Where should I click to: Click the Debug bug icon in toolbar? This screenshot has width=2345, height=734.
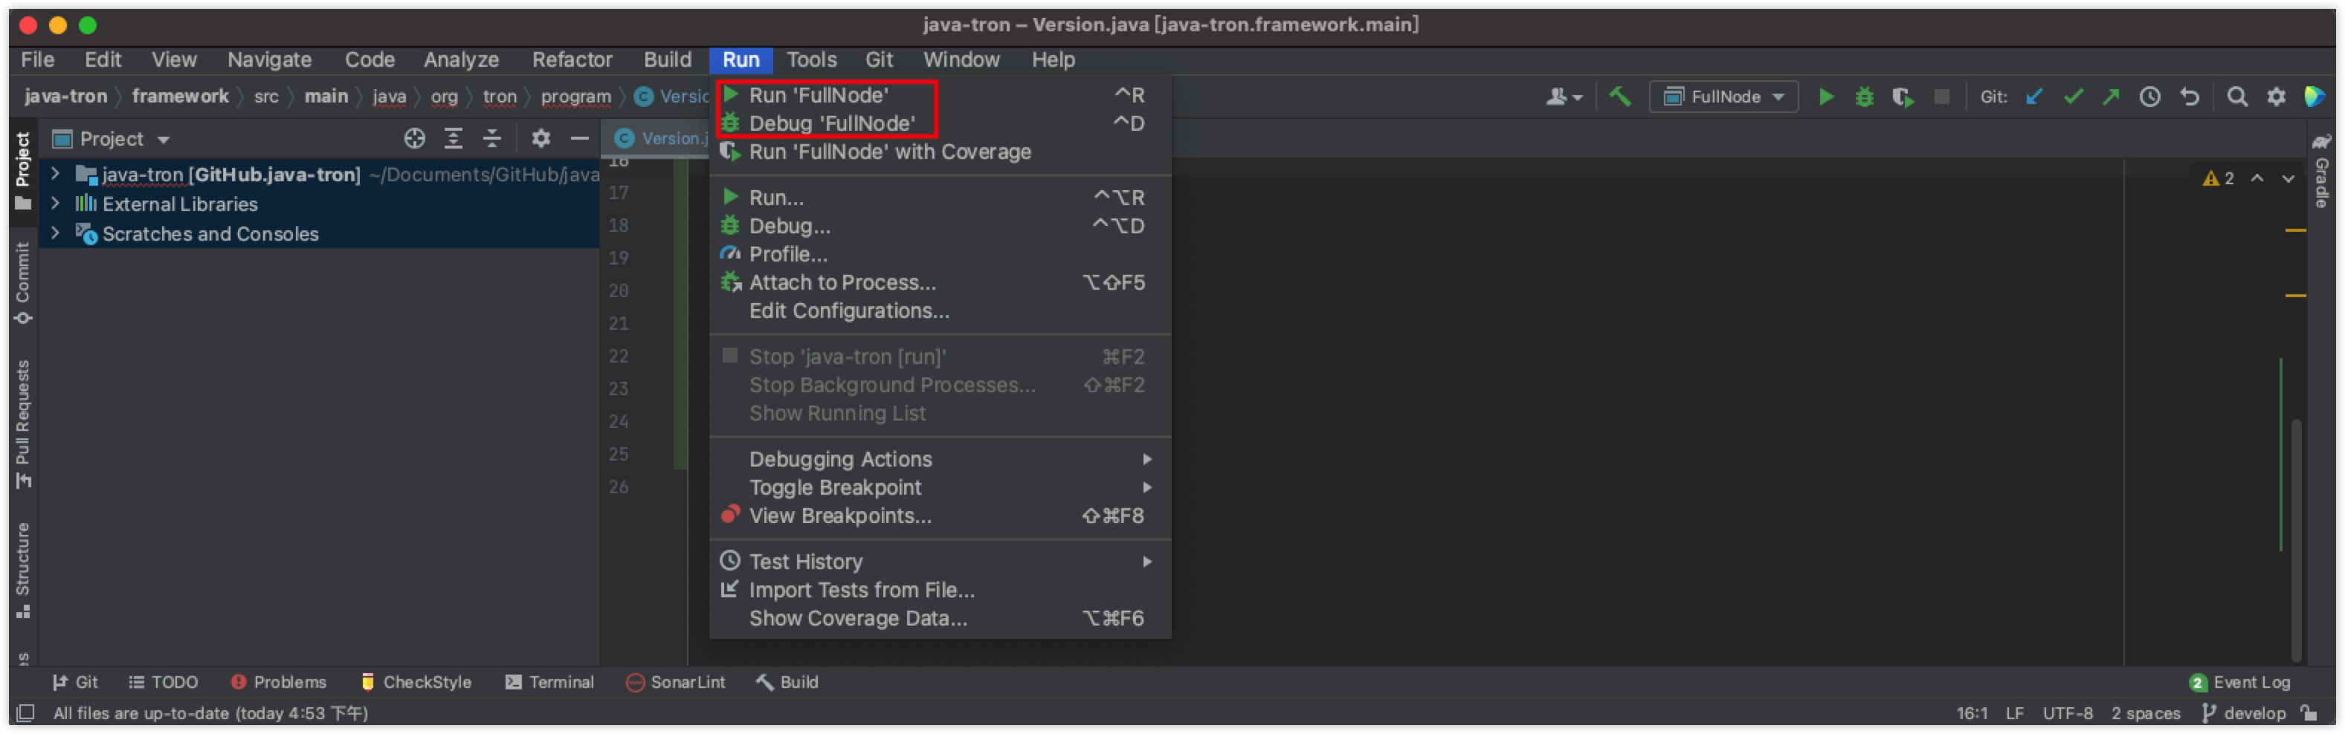[1863, 97]
